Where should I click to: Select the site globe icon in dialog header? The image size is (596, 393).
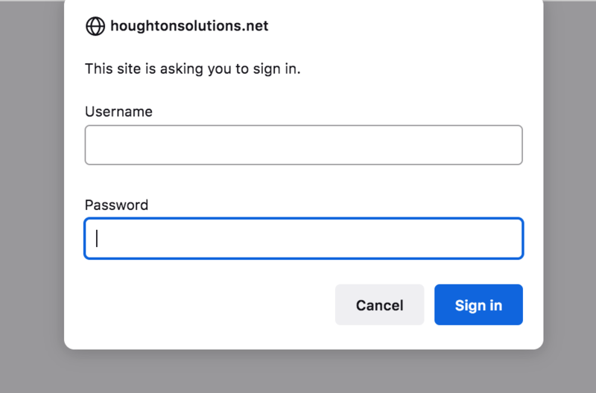point(95,26)
